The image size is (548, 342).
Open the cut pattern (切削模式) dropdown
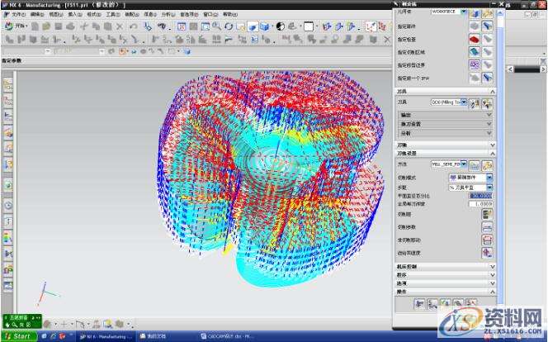[489, 178]
